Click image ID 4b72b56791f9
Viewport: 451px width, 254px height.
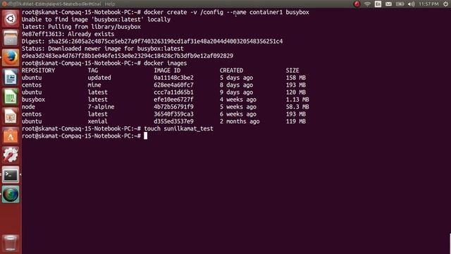tap(174, 107)
